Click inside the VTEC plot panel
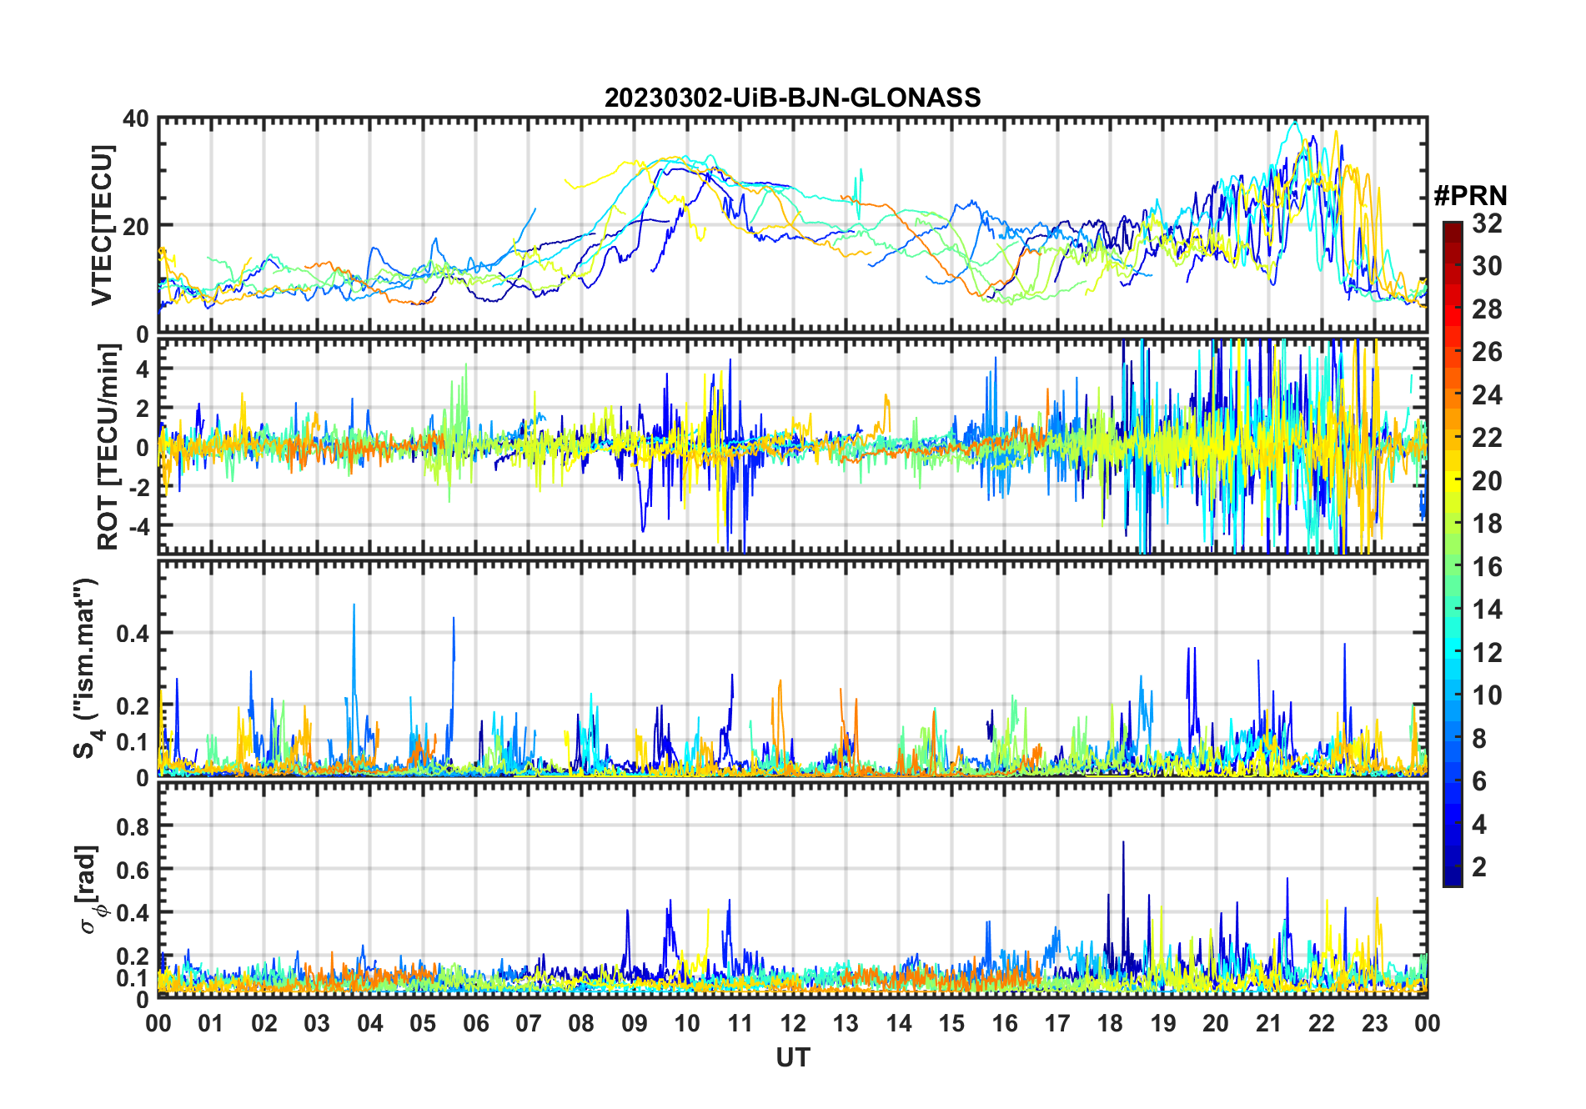Screen dimensions: 1586x1109 pos(792,225)
